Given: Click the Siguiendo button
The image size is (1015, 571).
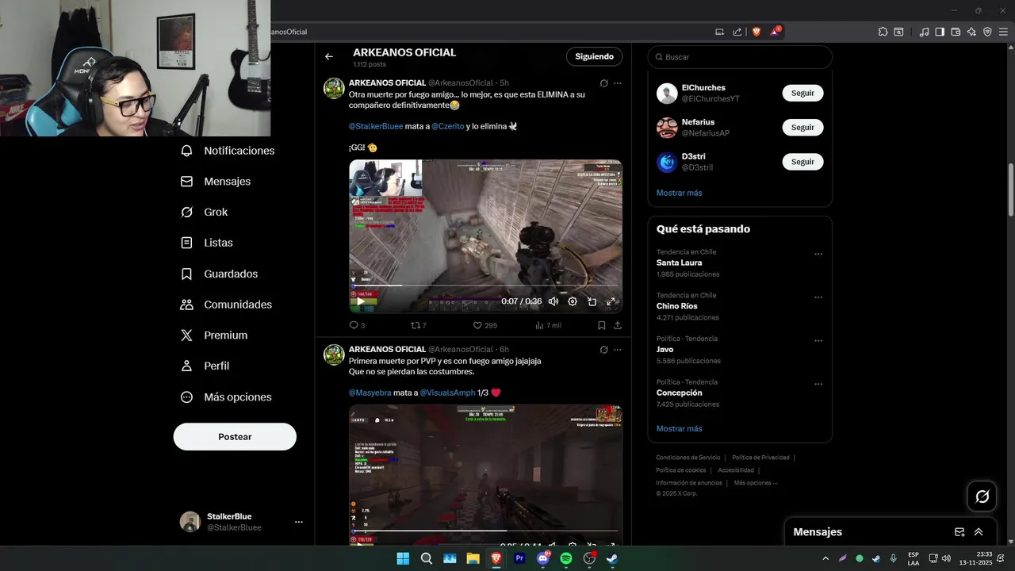Looking at the screenshot, I should tap(594, 57).
